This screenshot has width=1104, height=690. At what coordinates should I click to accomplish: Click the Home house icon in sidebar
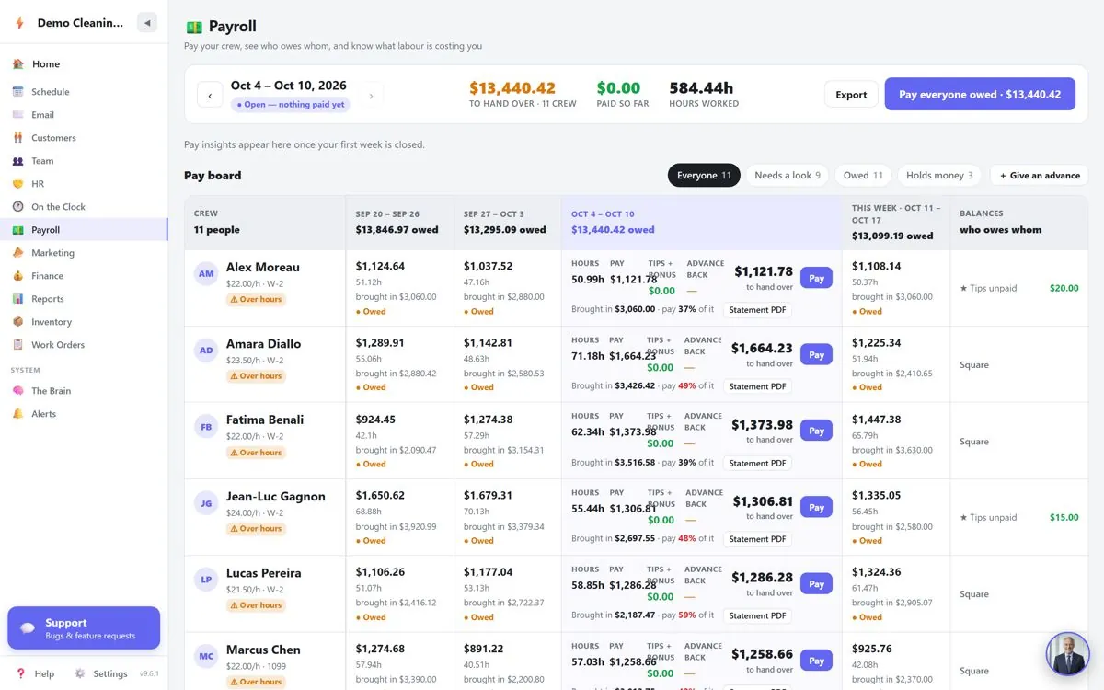click(x=17, y=64)
